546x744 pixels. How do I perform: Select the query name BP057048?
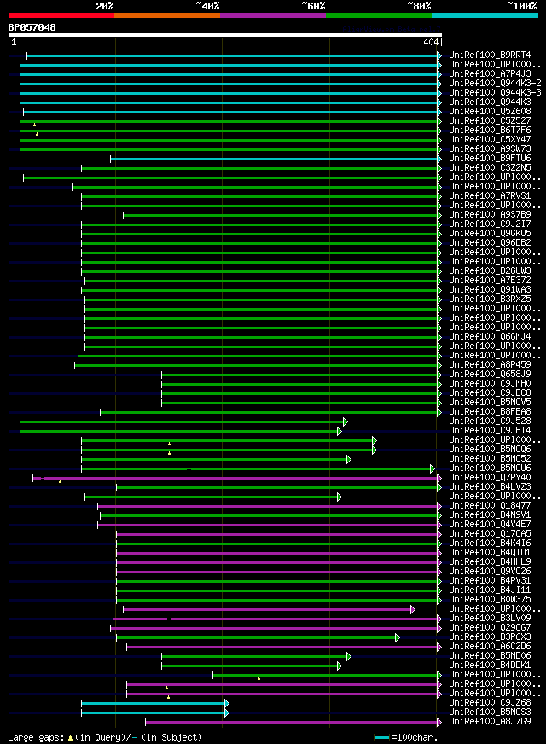32,27
